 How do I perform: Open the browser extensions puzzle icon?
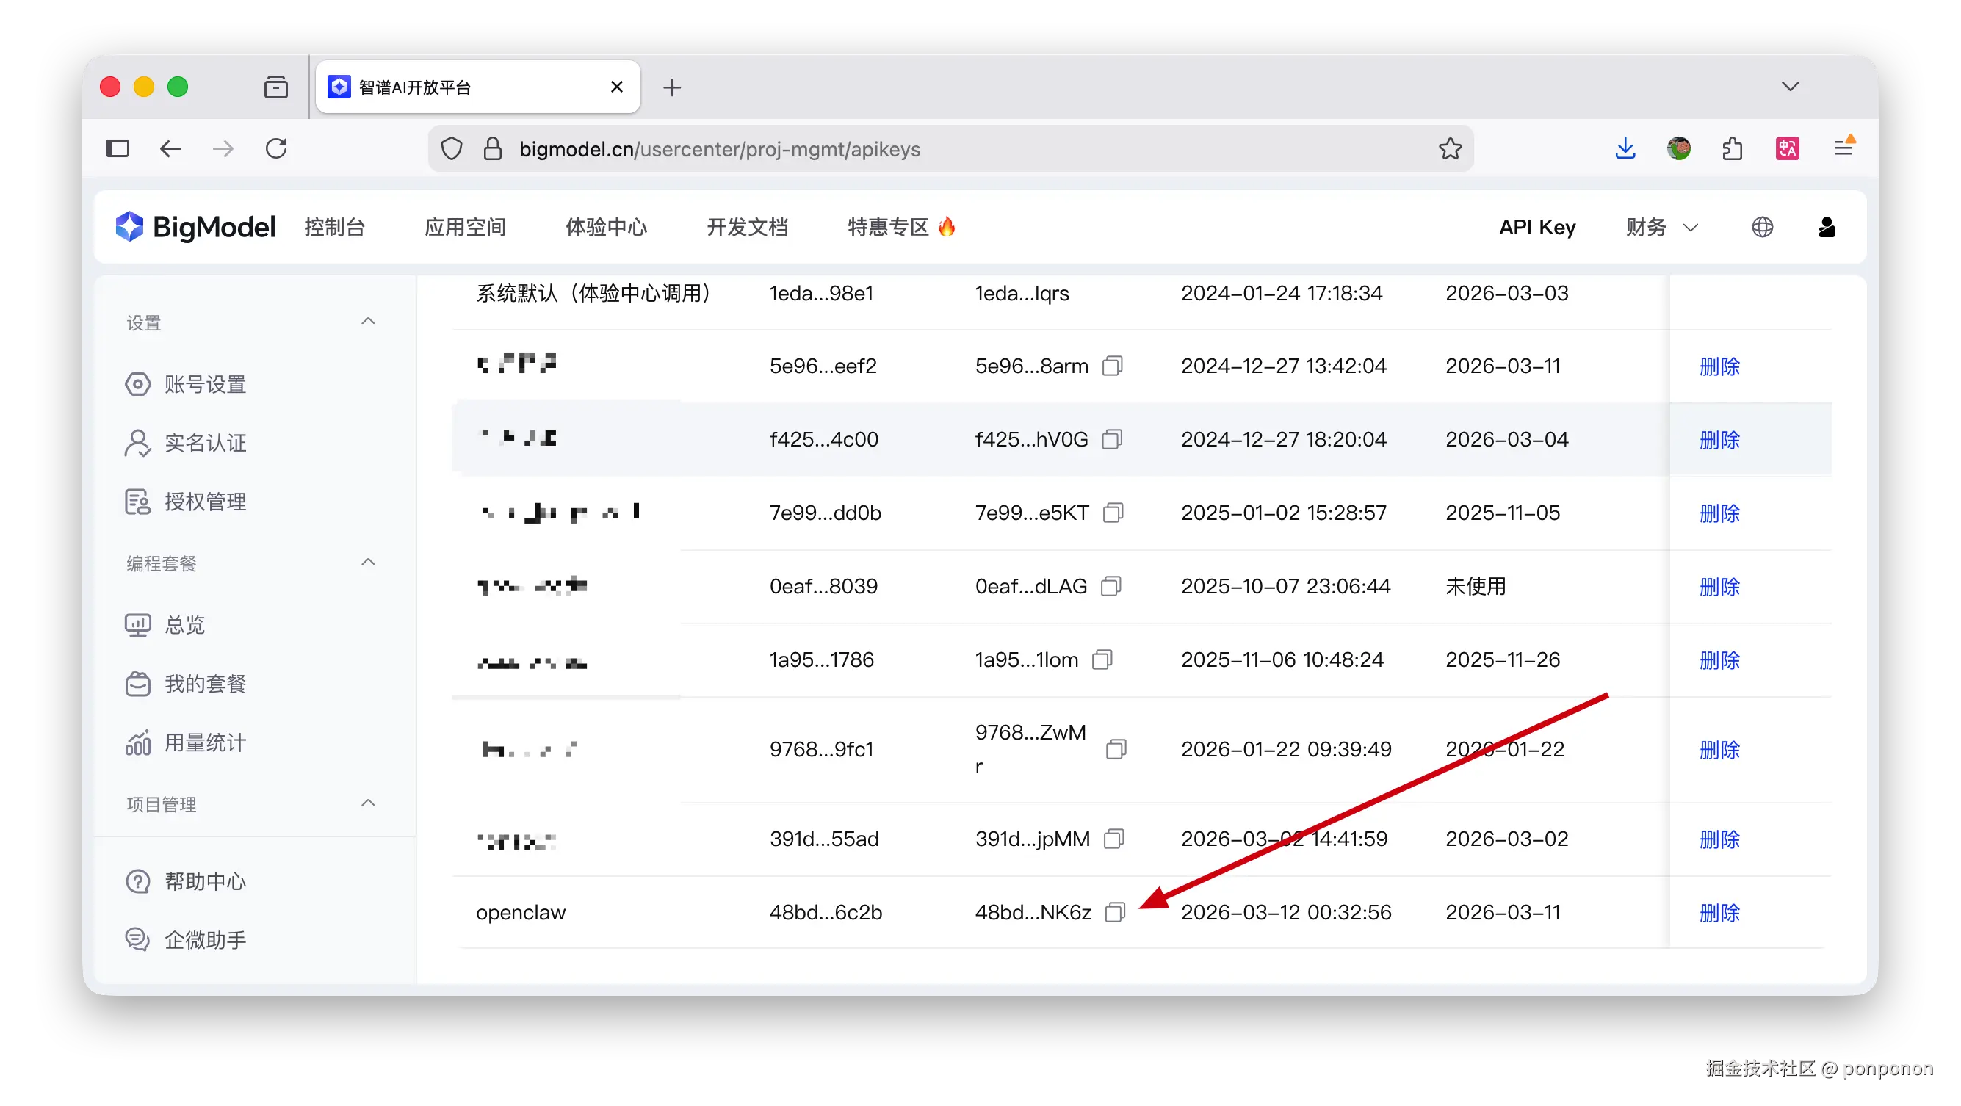pyautogui.click(x=1733, y=148)
